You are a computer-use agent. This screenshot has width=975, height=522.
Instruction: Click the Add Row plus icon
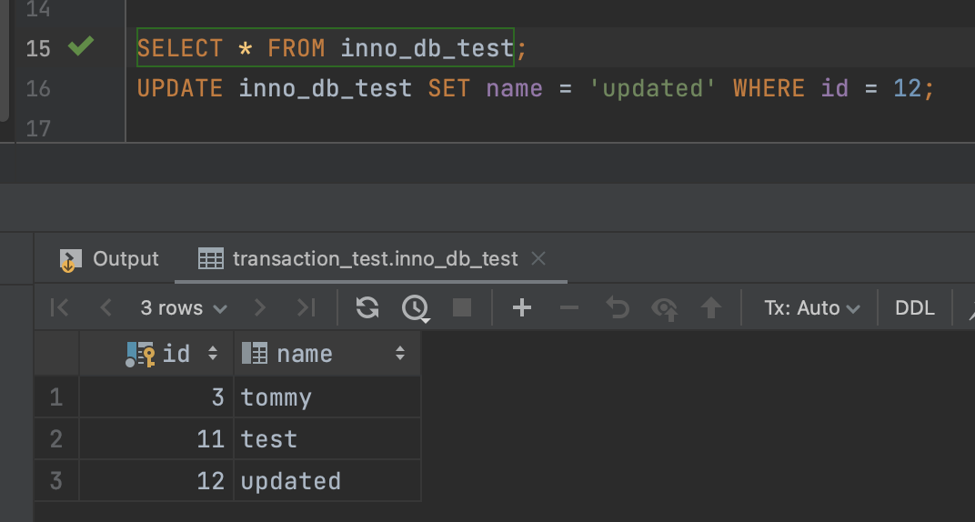(x=521, y=308)
